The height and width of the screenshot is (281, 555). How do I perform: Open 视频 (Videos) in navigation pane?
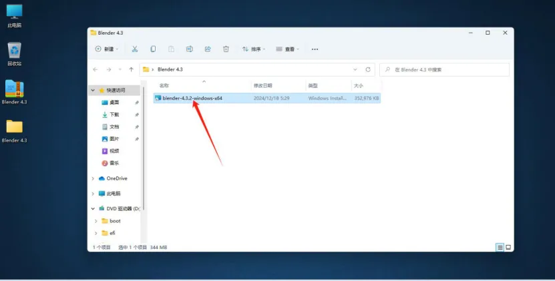click(x=115, y=151)
